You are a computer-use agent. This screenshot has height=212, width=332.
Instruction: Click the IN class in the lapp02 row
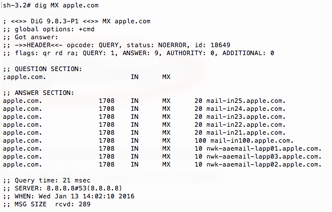pos(135,164)
